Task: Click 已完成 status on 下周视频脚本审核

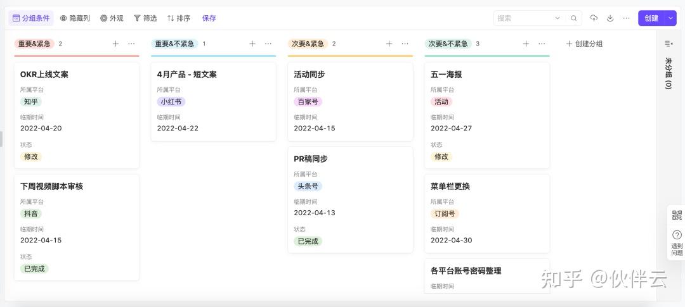Action: pos(34,268)
